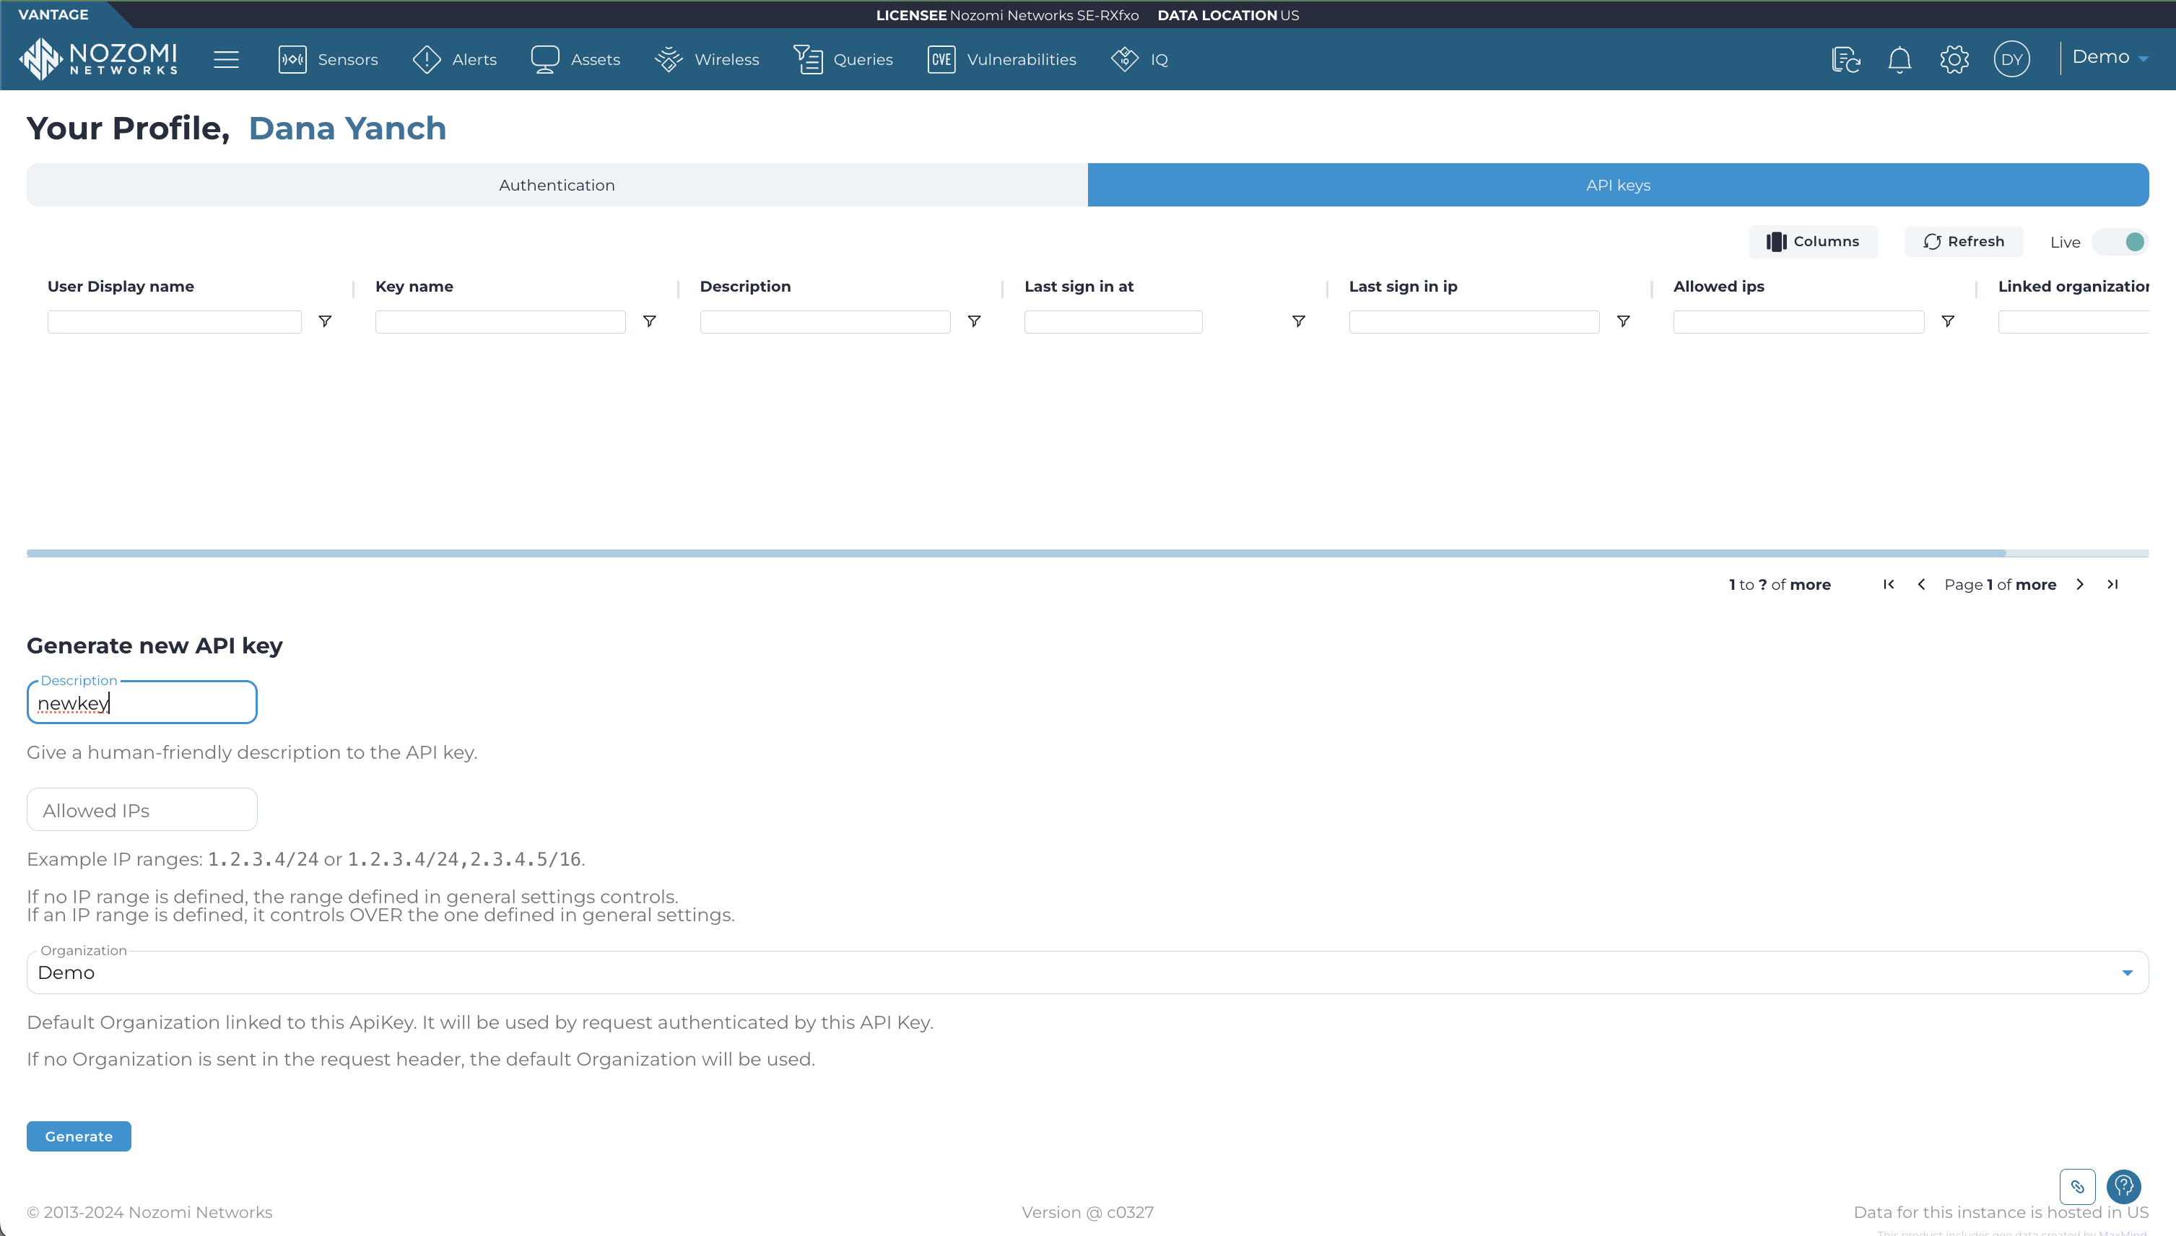Select the API keys tab
The image size is (2176, 1236).
(x=1618, y=185)
